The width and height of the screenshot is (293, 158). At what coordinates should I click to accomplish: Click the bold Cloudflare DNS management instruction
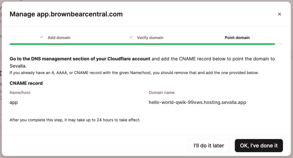click(x=80, y=59)
